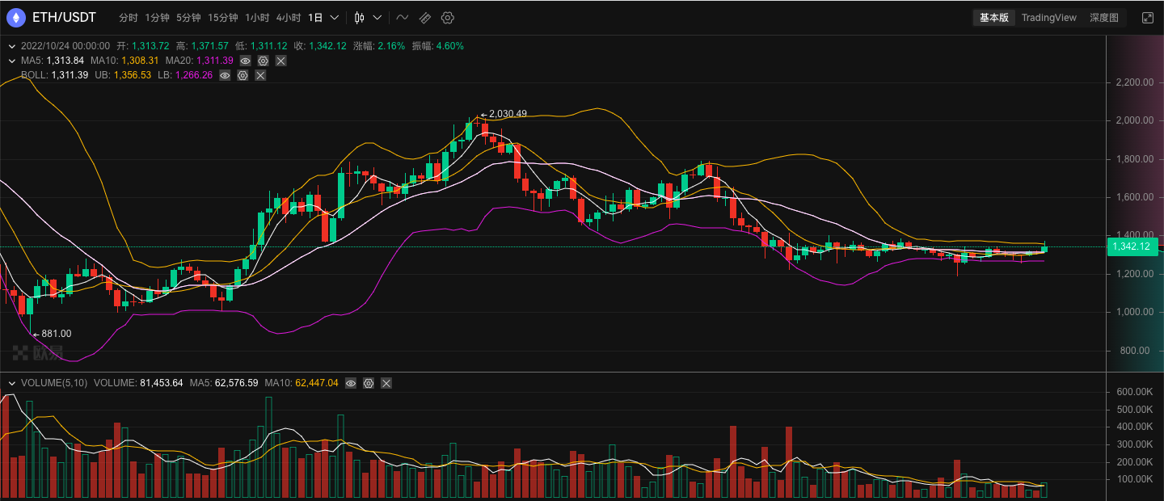Hide the BOLL bands via eye icon
Screen dimensions: 1164x501
[x=225, y=75]
